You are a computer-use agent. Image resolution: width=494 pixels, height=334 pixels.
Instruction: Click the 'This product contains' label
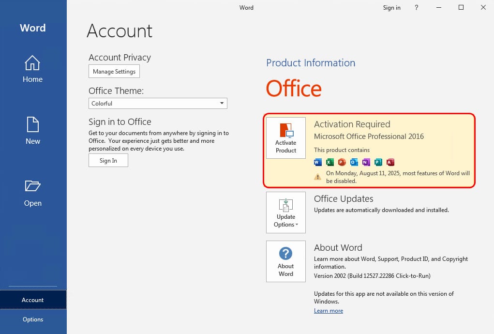tap(342, 150)
